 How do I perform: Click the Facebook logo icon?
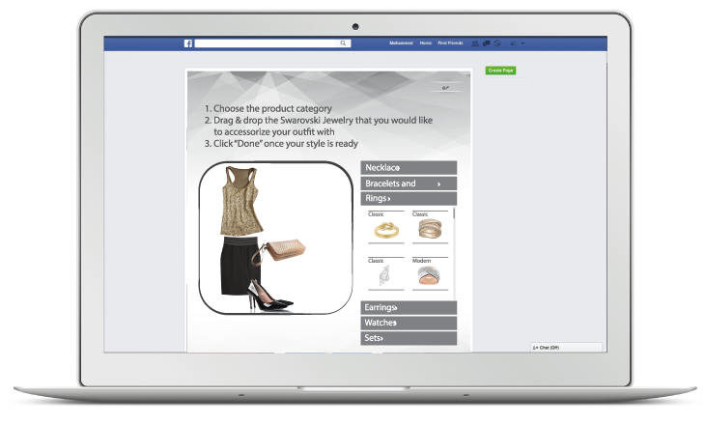pos(189,43)
